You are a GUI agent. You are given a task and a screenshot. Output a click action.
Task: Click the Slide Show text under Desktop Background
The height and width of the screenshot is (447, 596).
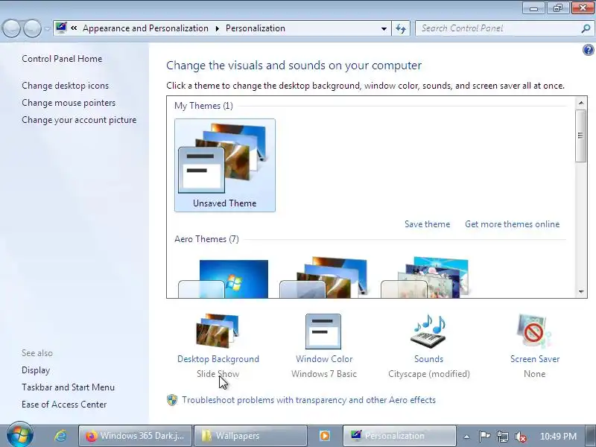click(x=218, y=374)
